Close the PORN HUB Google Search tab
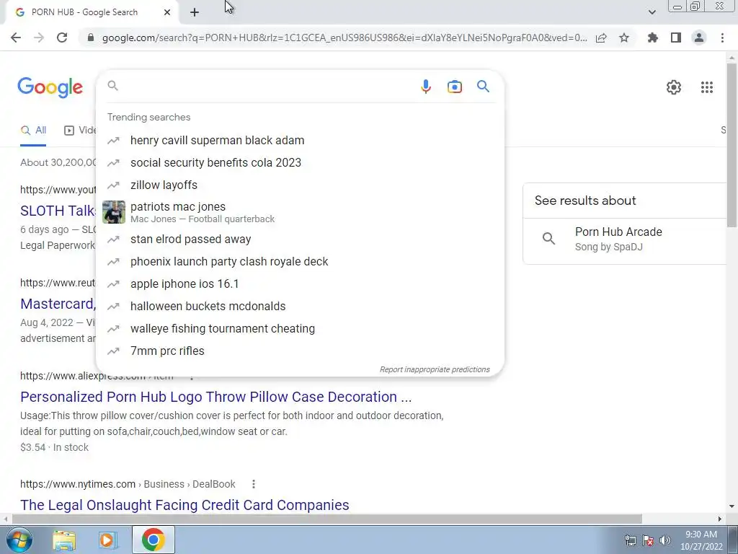The image size is (738, 554). pos(167,13)
